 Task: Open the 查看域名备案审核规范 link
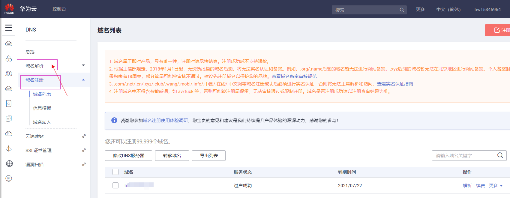(294, 76)
